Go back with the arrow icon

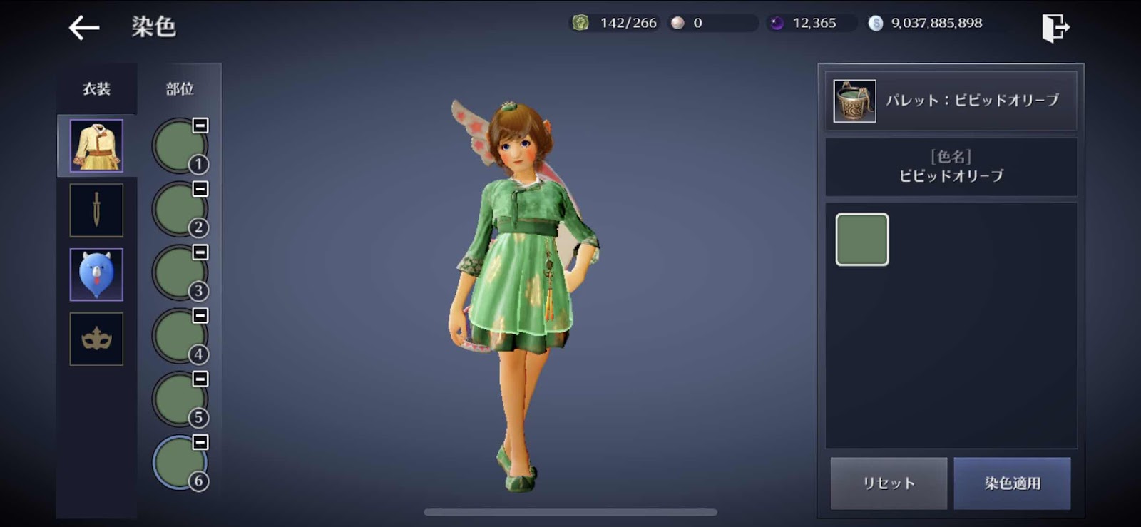[x=83, y=28]
